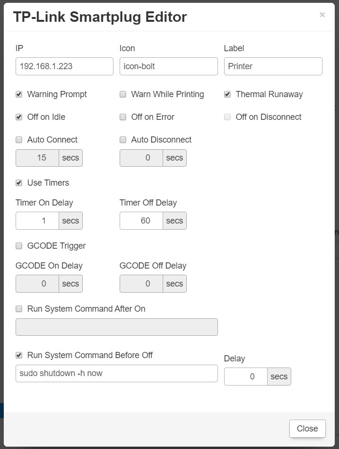This screenshot has height=449, width=339.
Task: Enable Auto Connect checkbox
Action: 19,139
